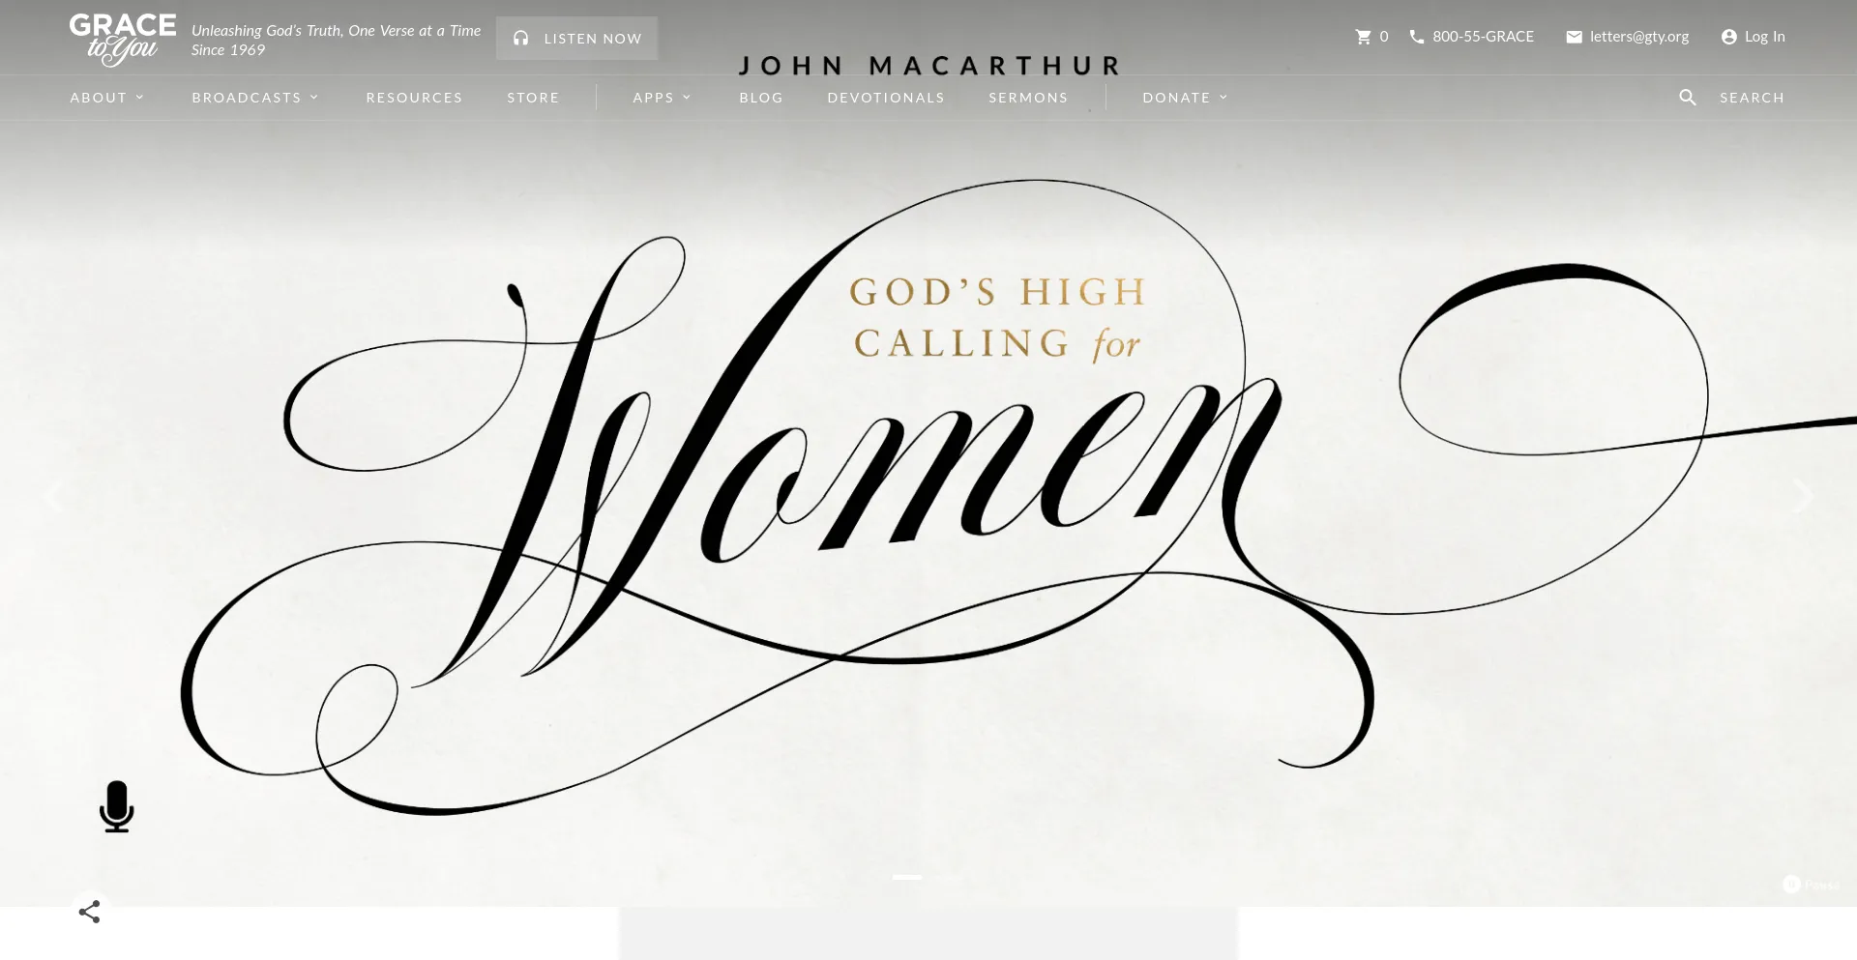This screenshot has width=1857, height=960.
Task: Open the shopping cart icon
Action: [1364, 37]
